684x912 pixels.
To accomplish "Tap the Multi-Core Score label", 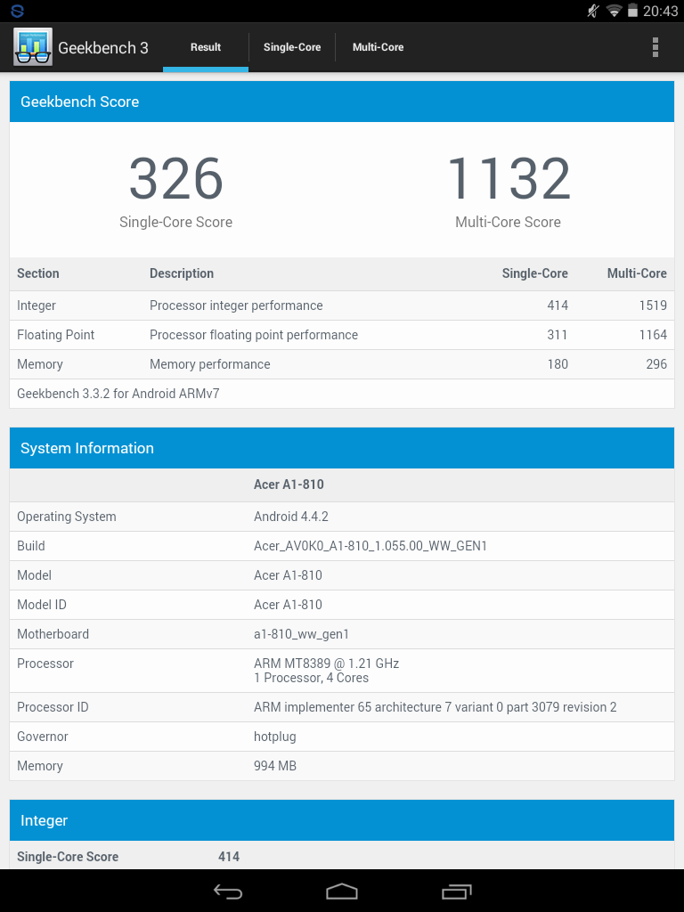I will click(x=508, y=222).
